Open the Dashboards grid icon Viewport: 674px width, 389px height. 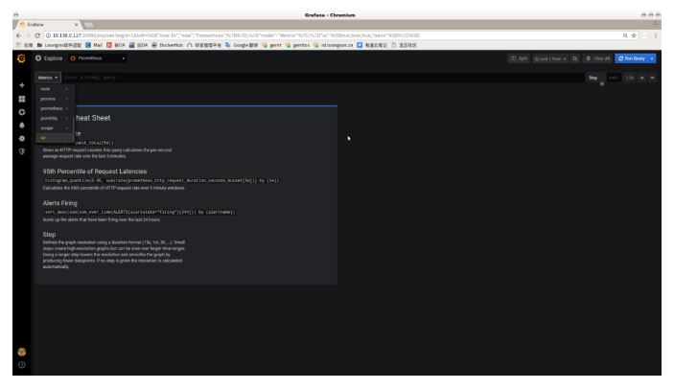(22, 99)
